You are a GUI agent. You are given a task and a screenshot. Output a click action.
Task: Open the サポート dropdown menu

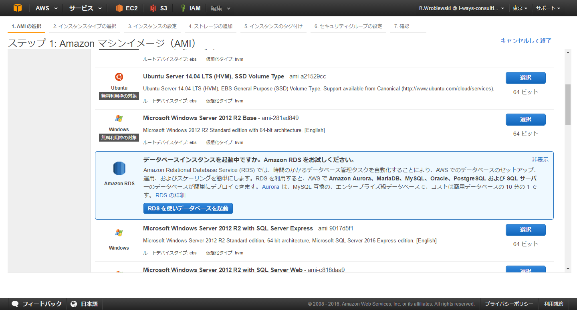(548, 8)
